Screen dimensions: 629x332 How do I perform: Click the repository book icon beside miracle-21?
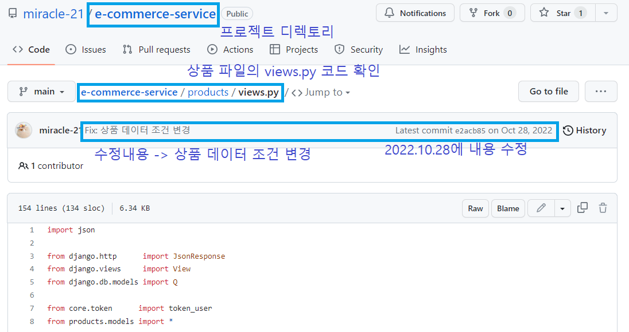pyautogui.click(x=13, y=14)
